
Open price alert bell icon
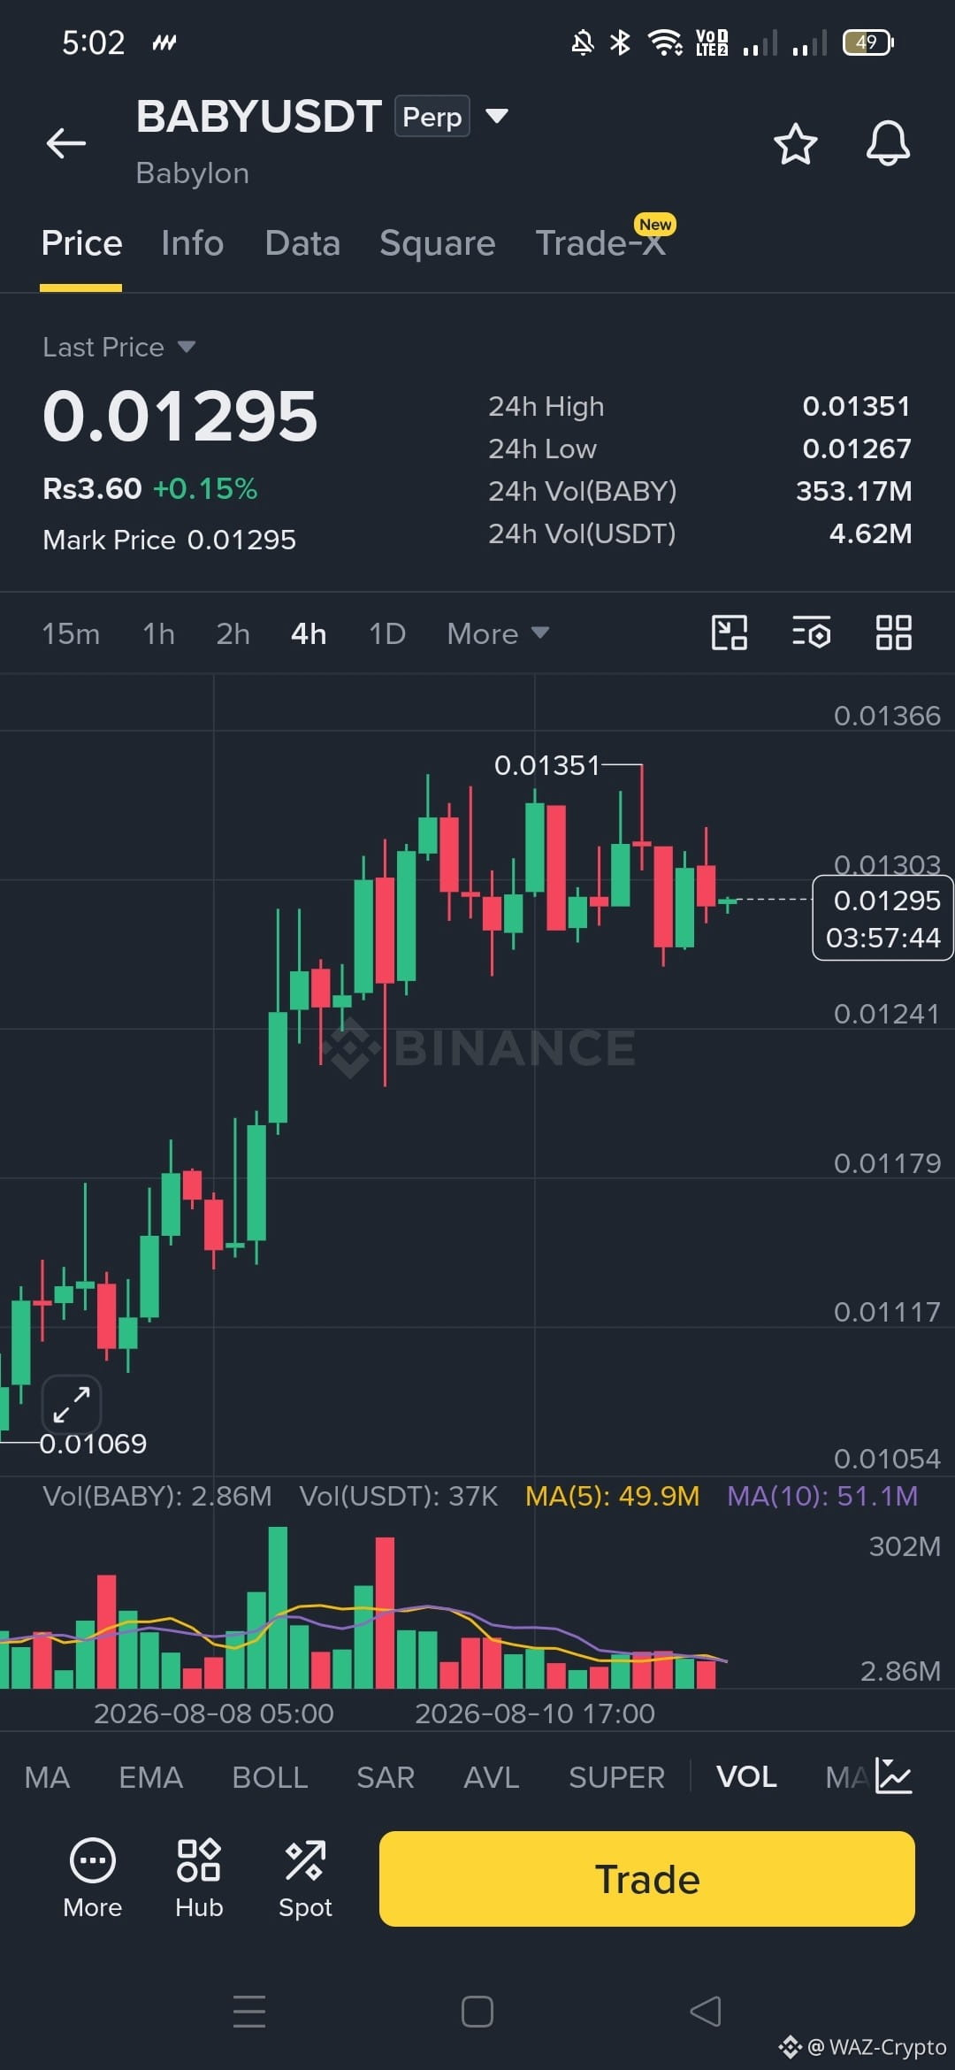point(888,143)
